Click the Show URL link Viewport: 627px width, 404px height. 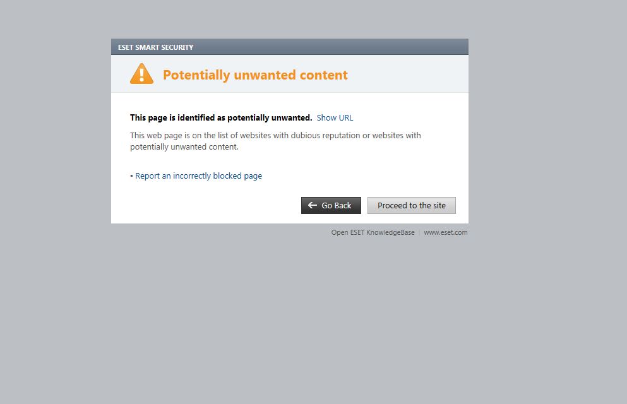pyautogui.click(x=335, y=118)
